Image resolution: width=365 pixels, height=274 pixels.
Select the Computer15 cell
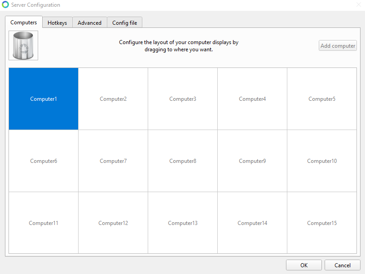coord(322,223)
